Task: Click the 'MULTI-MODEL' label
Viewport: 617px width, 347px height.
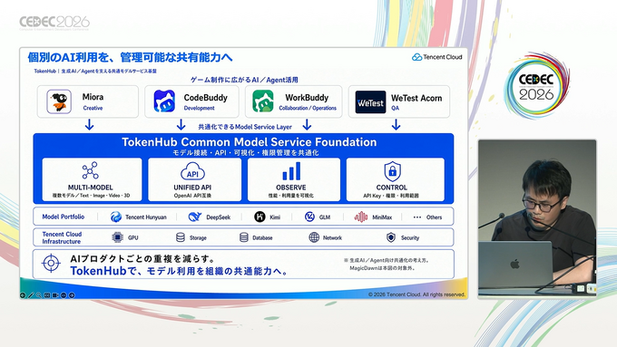Action: point(90,188)
